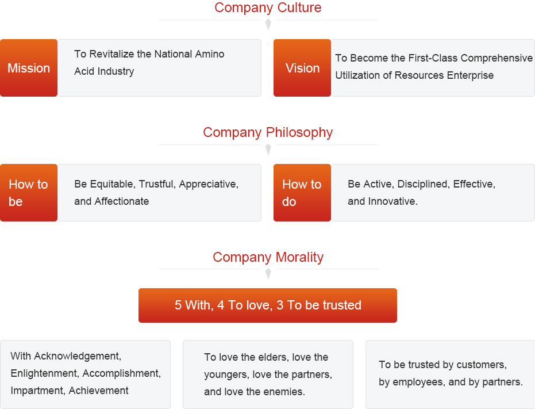Click the Company Philosophy heading
Viewport: 535px width, 409px height.
(x=268, y=132)
